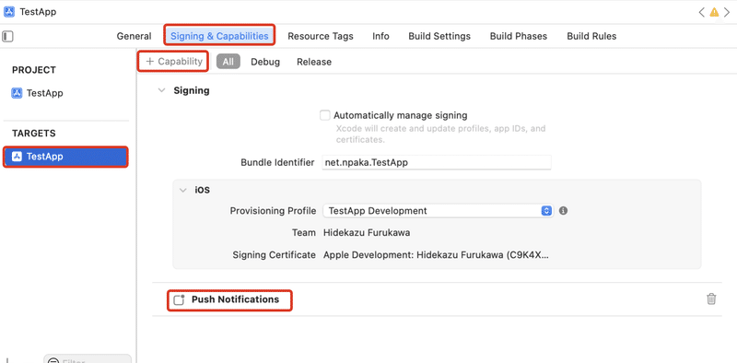This screenshot has height=363, width=737.
Task: Open the General tab
Action: click(134, 36)
